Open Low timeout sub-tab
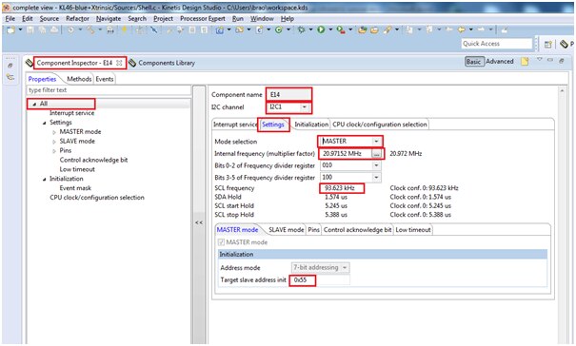The image size is (576, 346). [413, 230]
